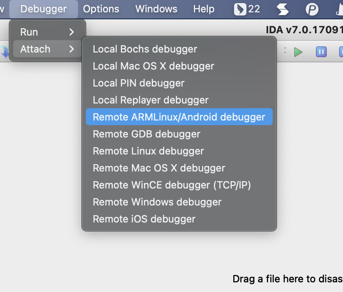Open the Debugger menu

43,9
